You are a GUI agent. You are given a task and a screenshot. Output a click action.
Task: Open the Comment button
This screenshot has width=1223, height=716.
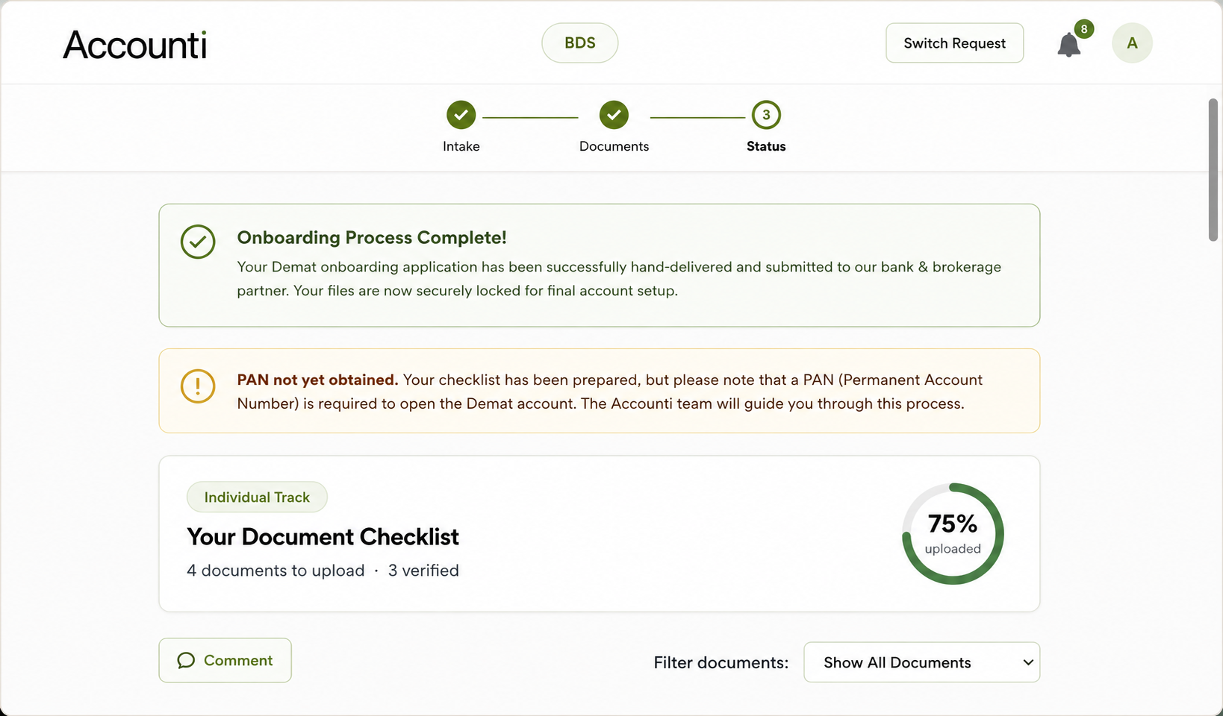pyautogui.click(x=225, y=660)
